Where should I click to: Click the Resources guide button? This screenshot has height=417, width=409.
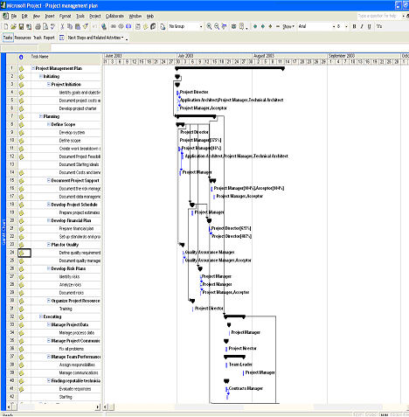tap(23, 38)
